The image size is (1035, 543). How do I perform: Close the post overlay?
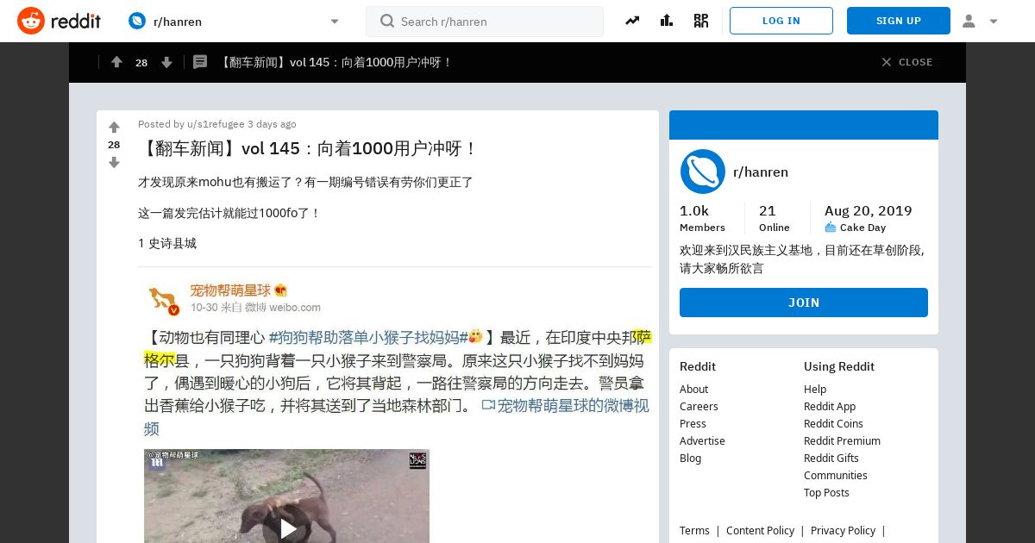(x=906, y=62)
